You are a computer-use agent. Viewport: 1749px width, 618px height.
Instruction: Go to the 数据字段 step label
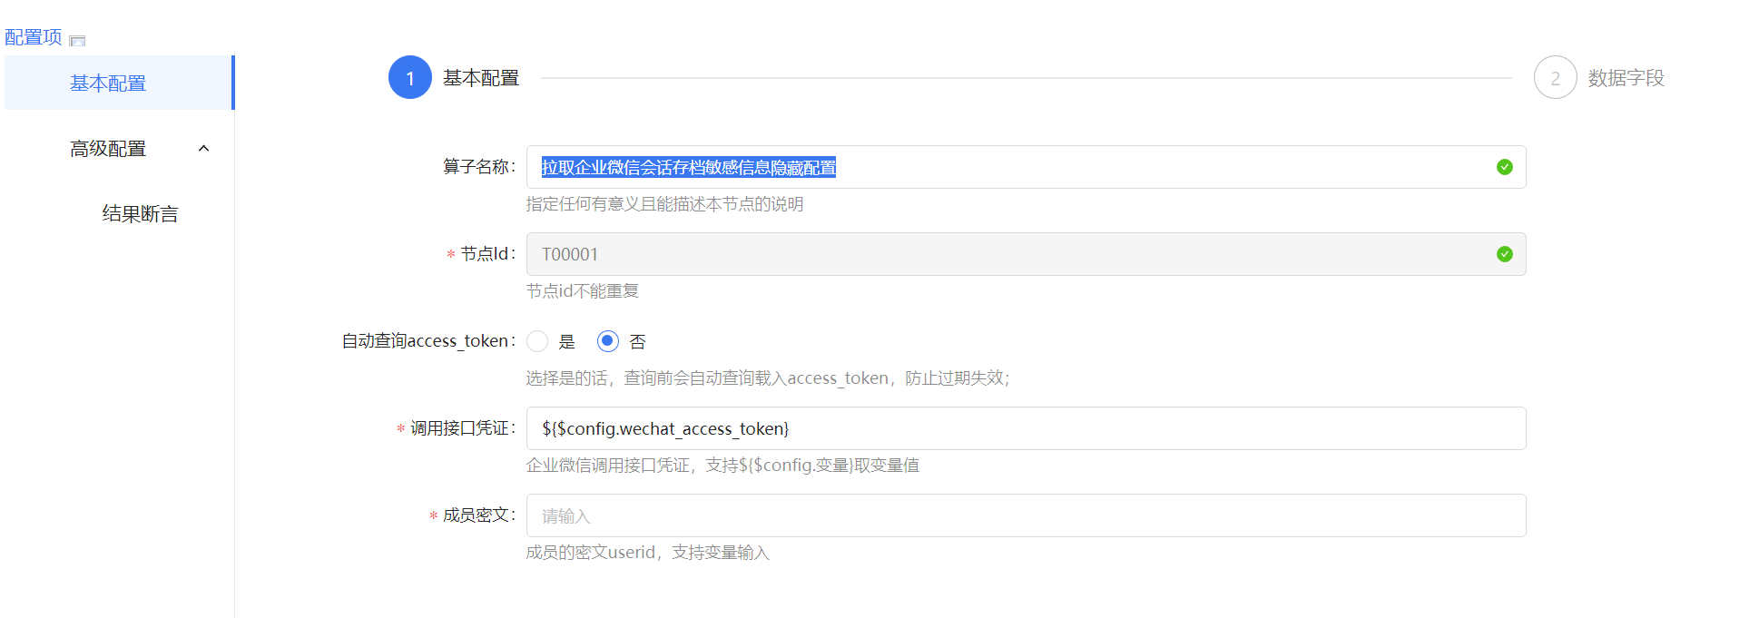1626,78
